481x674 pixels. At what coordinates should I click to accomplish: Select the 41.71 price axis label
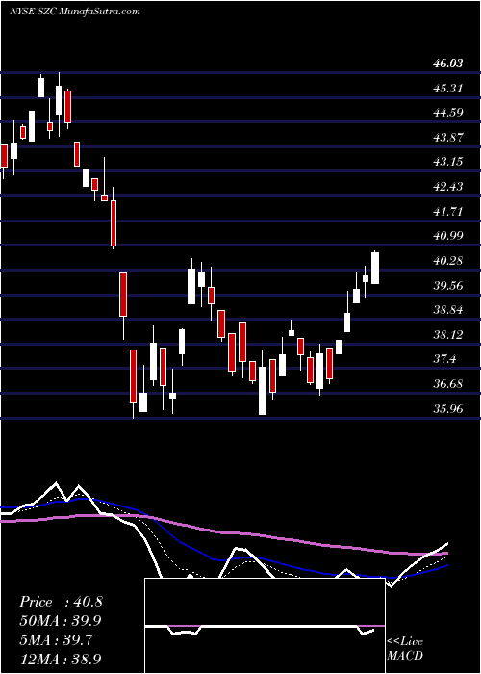point(448,212)
